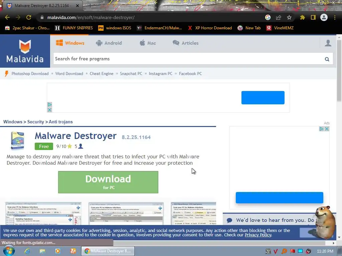342x256 pixels.
Task: Click the green Free badge
Action: click(x=44, y=146)
